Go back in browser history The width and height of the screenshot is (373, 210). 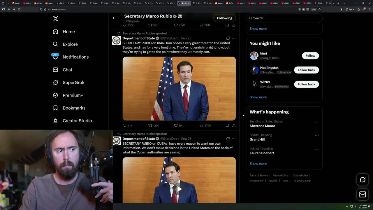(x=9, y=9)
